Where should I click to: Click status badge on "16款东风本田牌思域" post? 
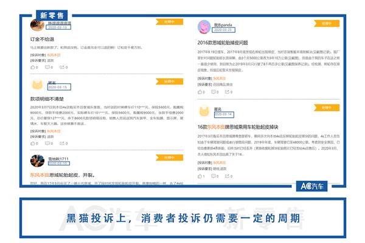pos(327,108)
